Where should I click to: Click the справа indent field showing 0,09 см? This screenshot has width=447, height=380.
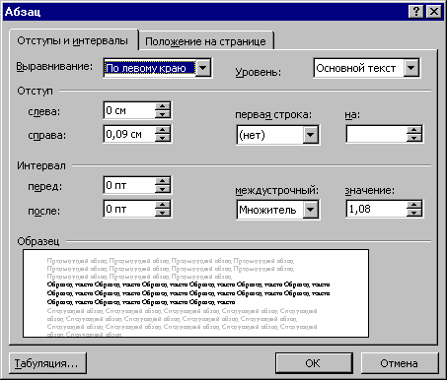click(129, 134)
